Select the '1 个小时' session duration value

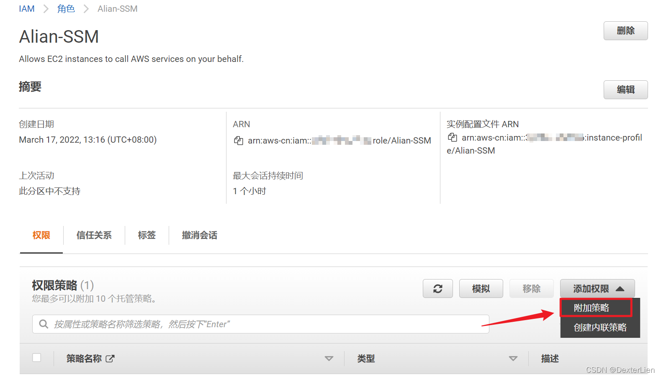pyautogui.click(x=249, y=191)
